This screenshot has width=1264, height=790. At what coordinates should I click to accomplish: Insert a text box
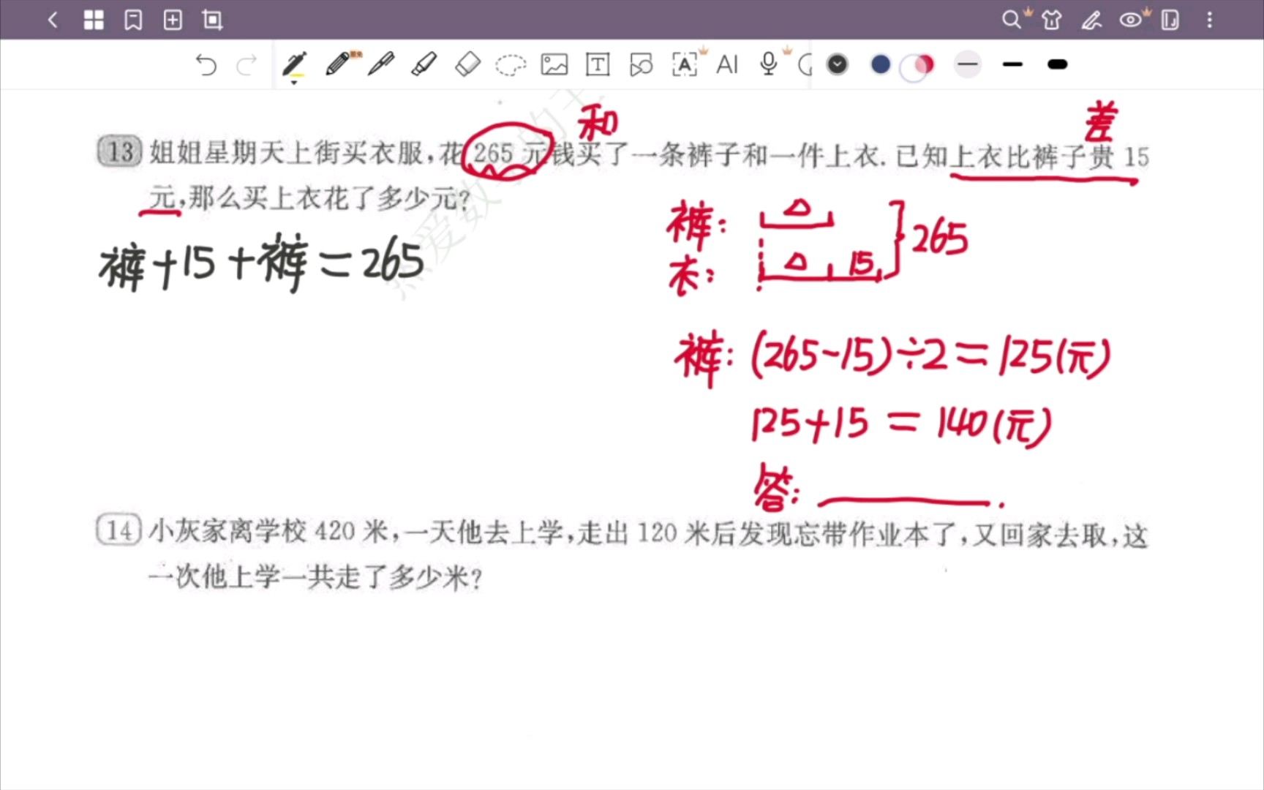point(598,64)
